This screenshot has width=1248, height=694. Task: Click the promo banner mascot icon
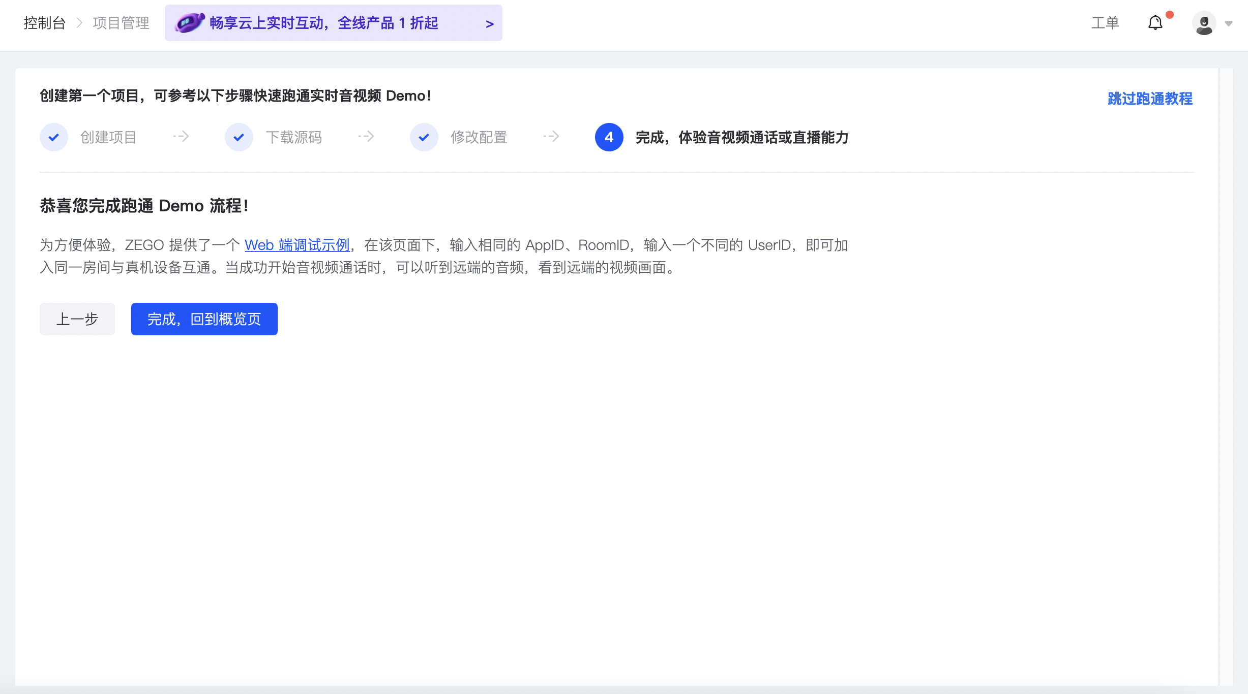pyautogui.click(x=189, y=23)
